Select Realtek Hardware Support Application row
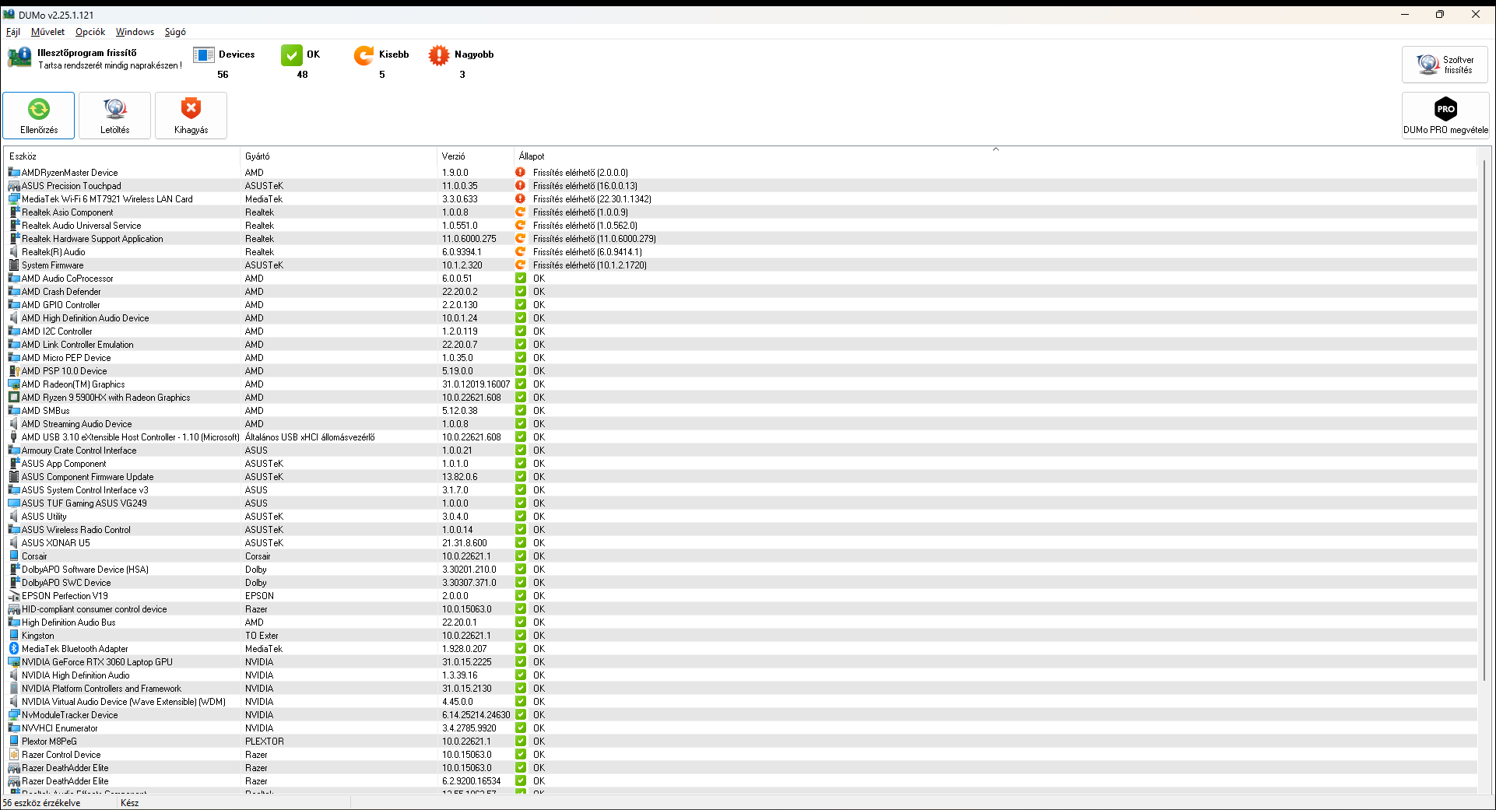The width and height of the screenshot is (1496, 810). pos(740,239)
